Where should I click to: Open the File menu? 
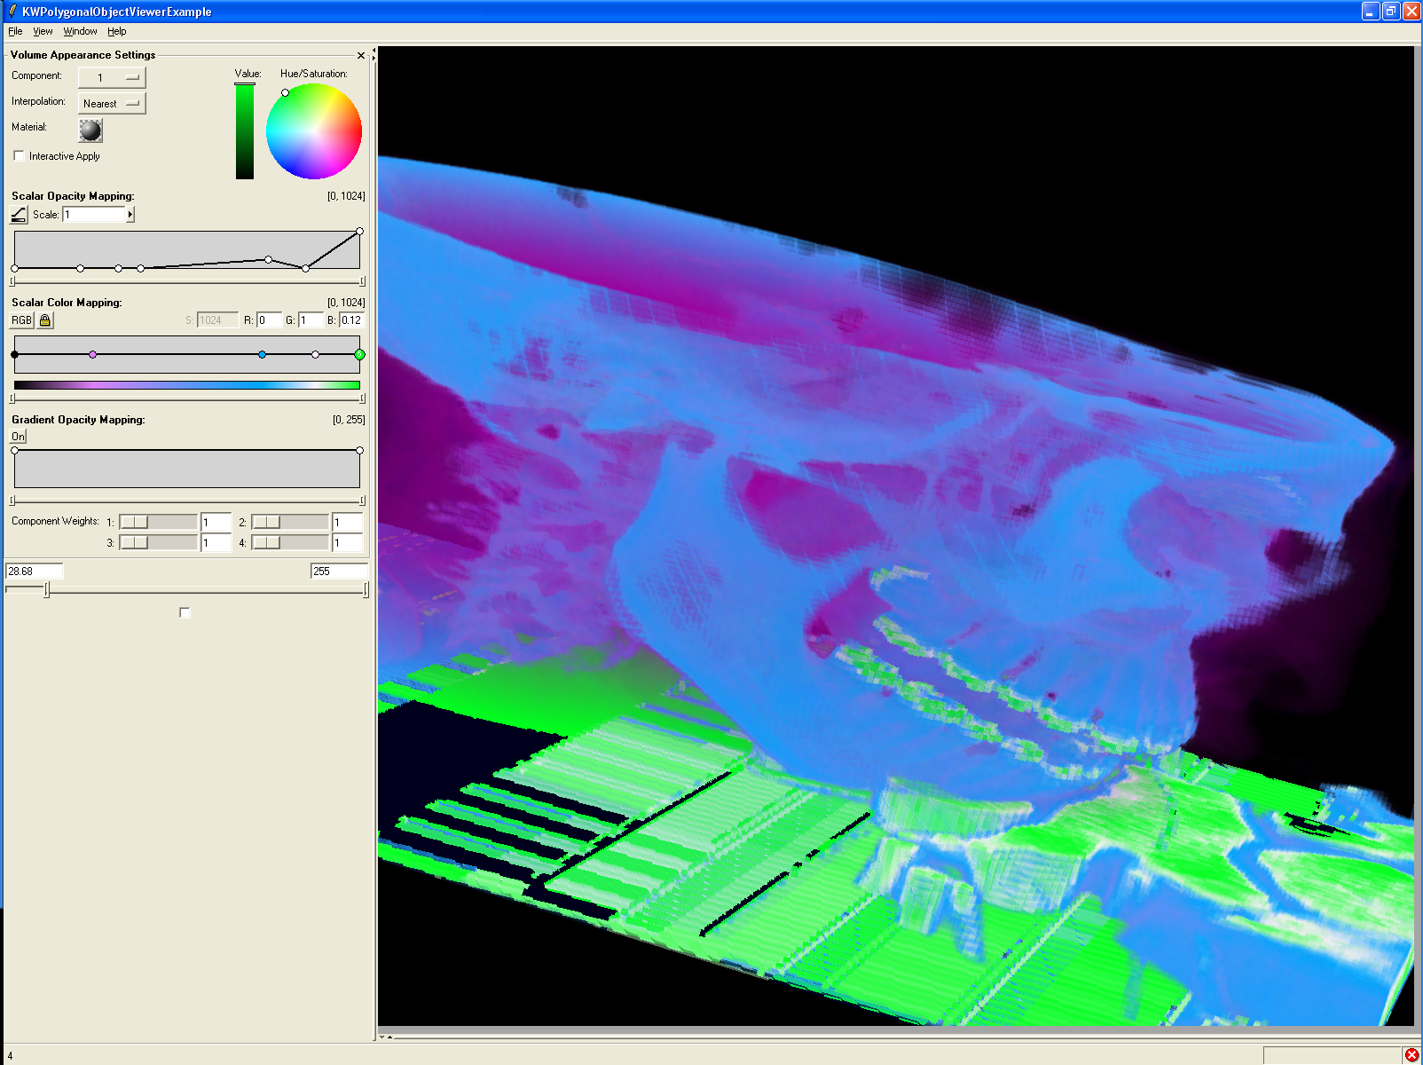15,31
